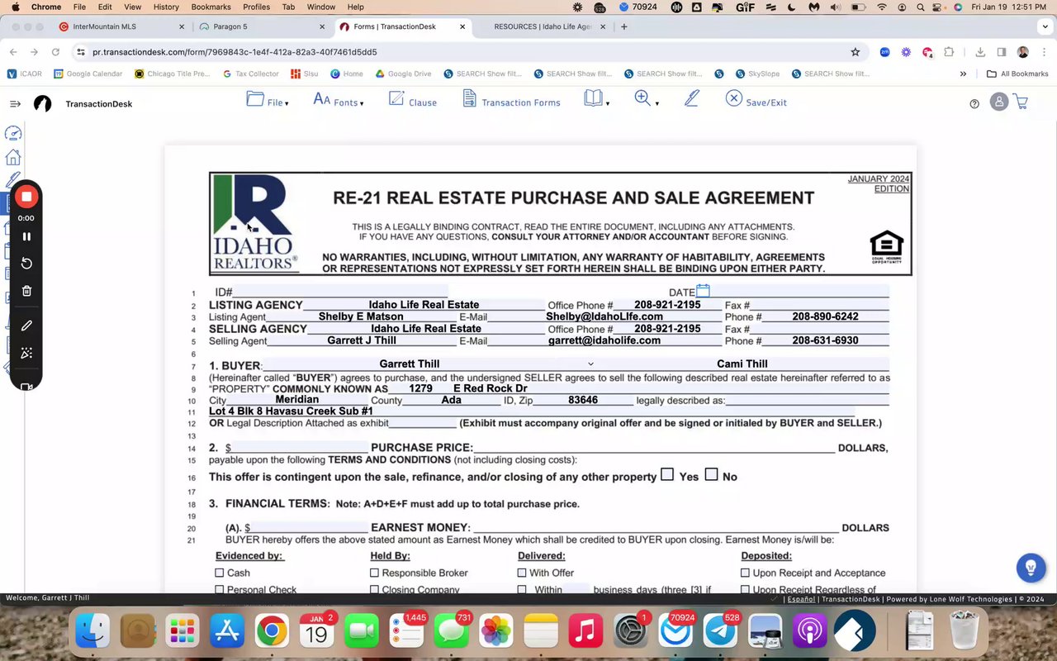Restart the recording
Image resolution: width=1057 pixels, height=661 pixels.
coord(26,263)
